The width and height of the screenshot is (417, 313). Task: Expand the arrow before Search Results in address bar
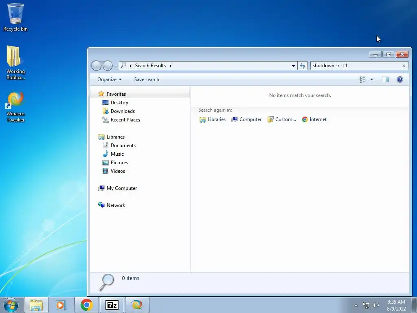(x=131, y=66)
